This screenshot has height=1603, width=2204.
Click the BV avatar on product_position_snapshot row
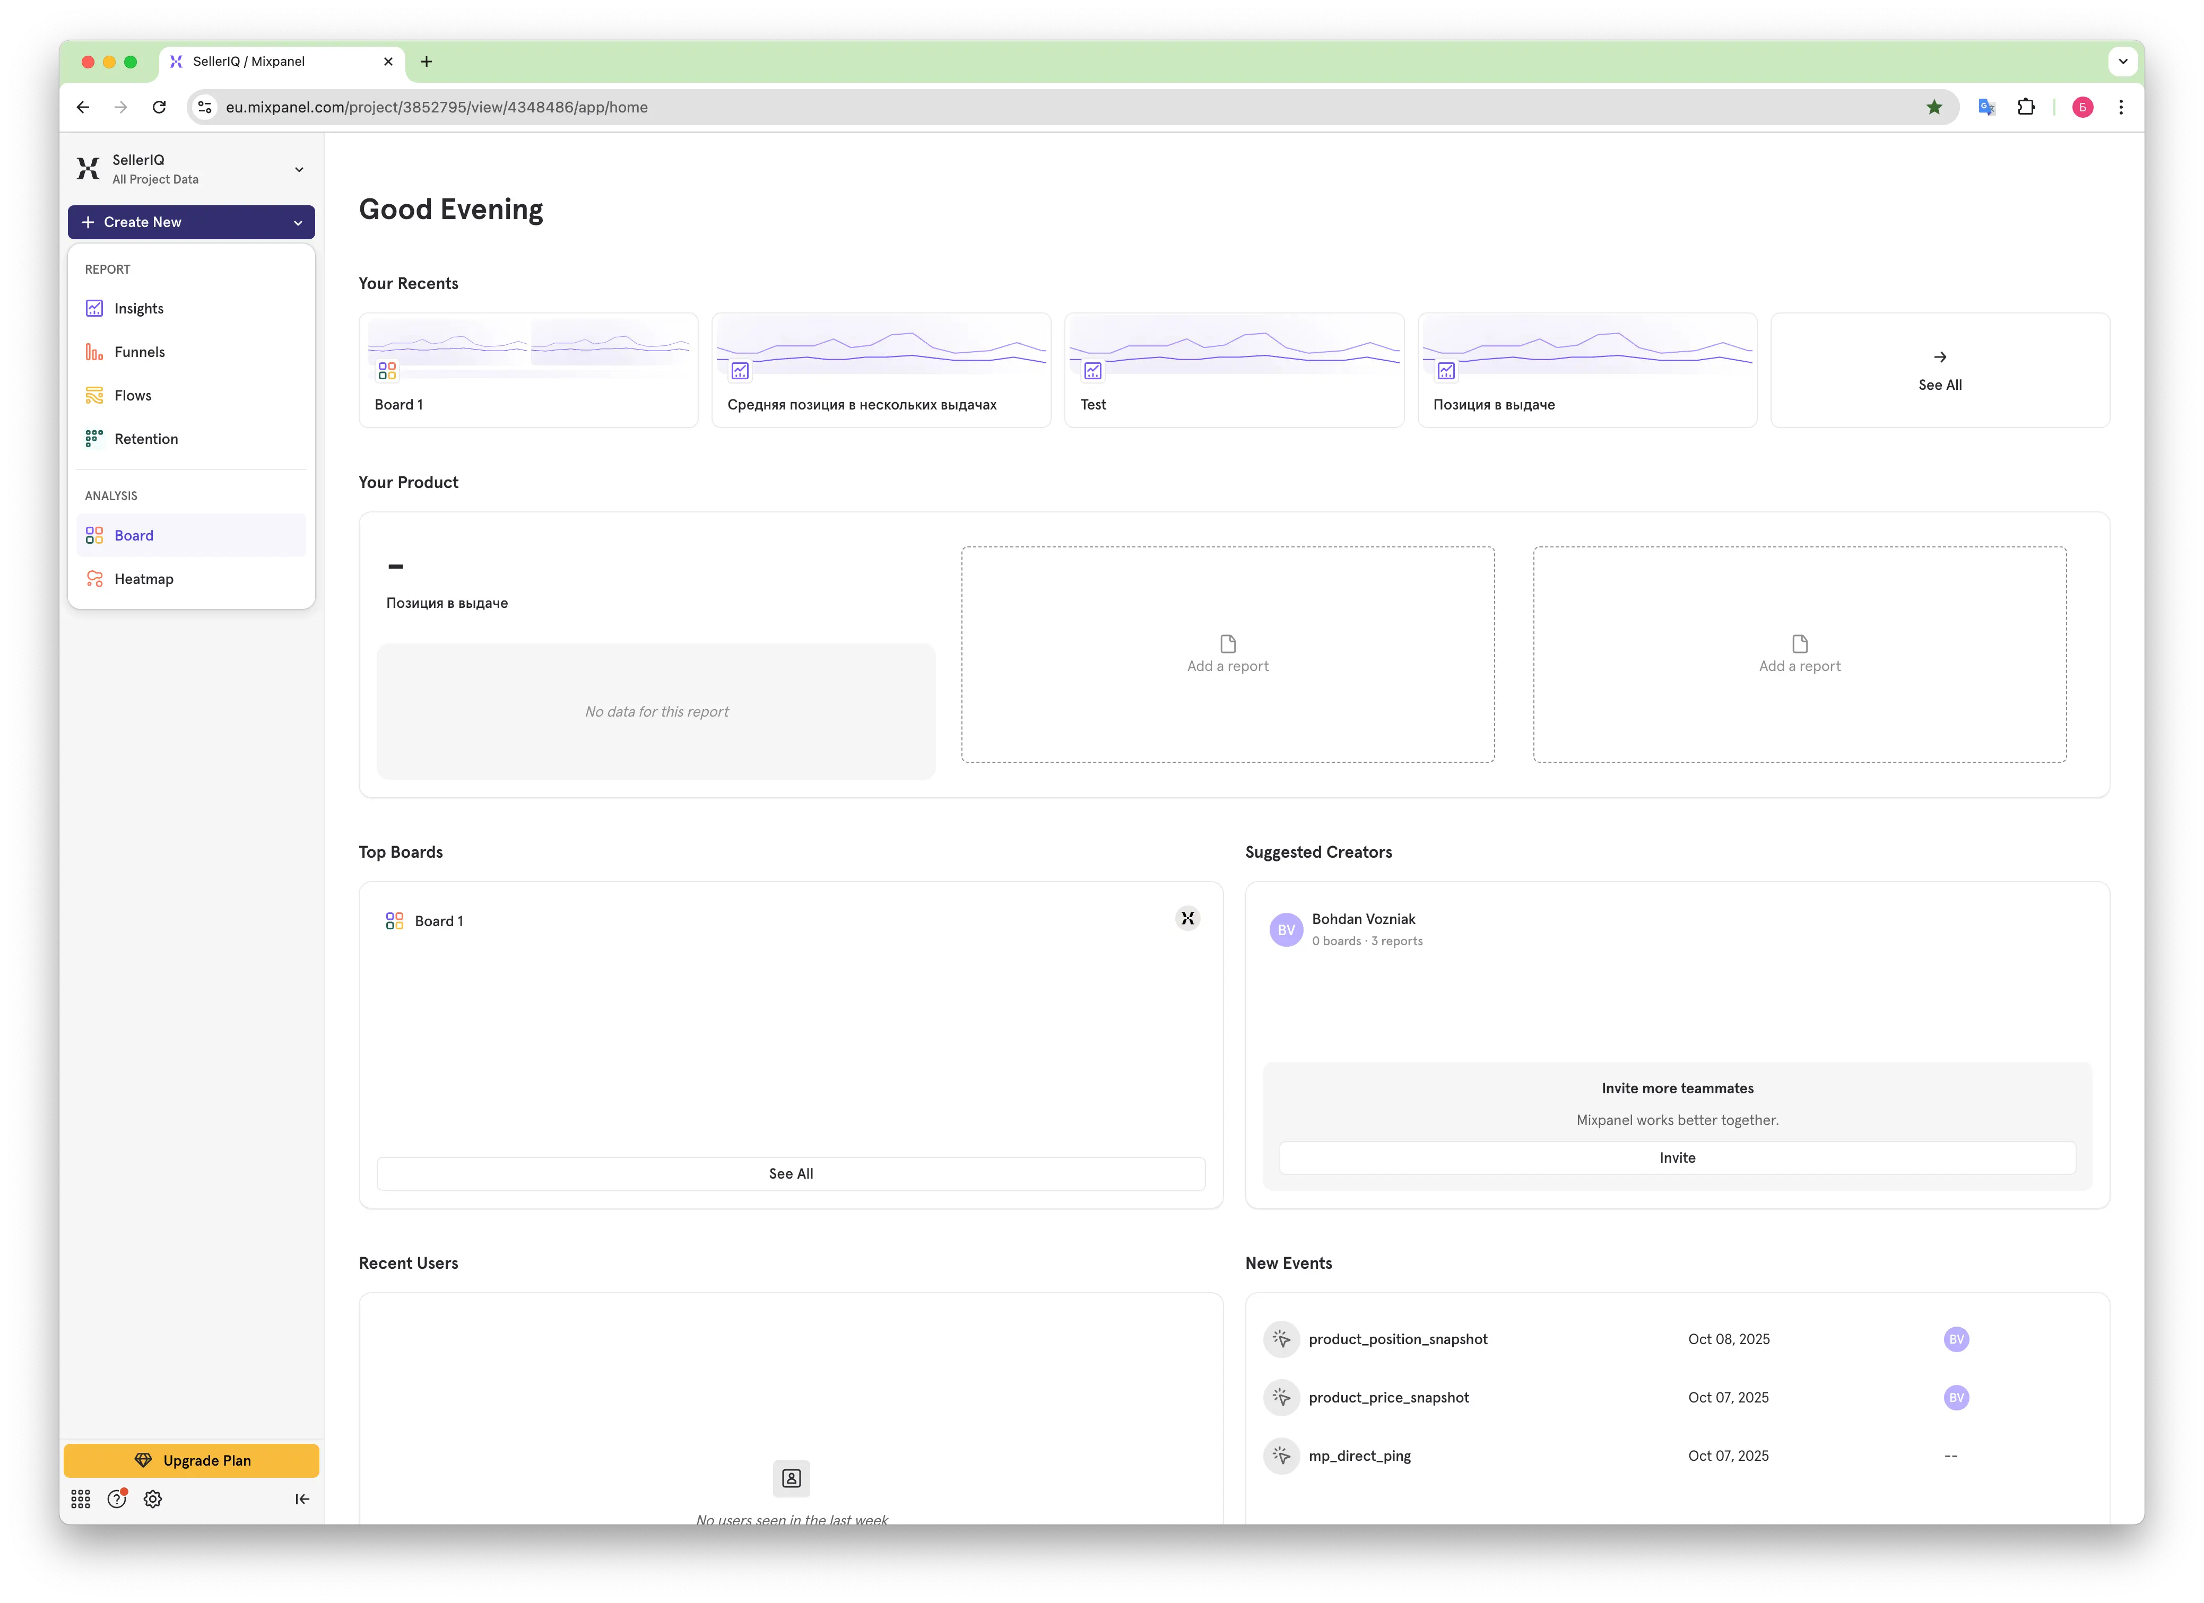click(x=1956, y=1340)
